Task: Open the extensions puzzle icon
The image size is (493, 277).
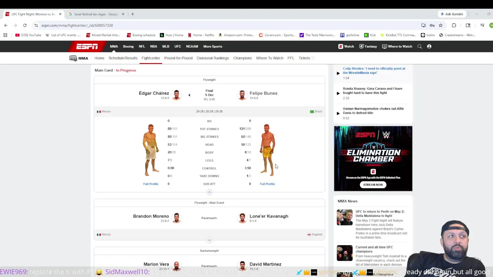Action: (454, 25)
